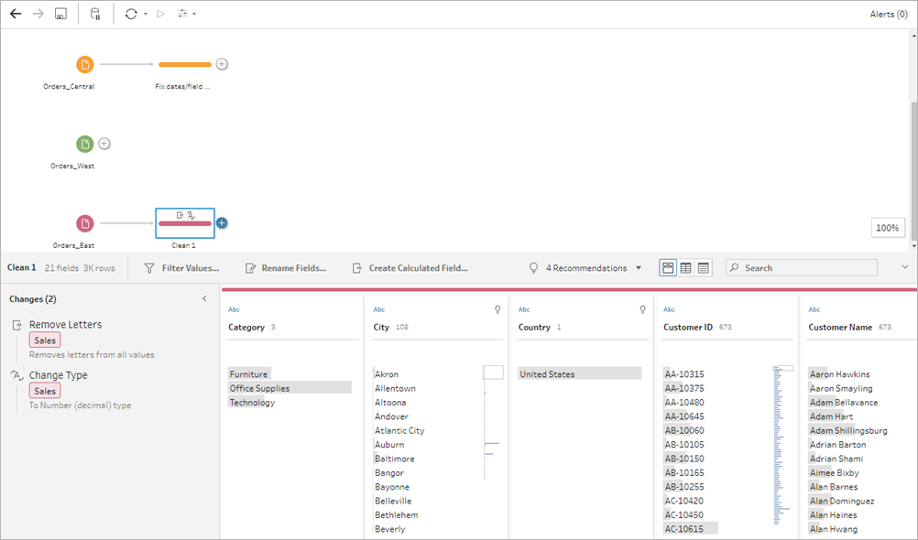
Task: Click plus after Fix dates/field step
Action: pyautogui.click(x=222, y=64)
